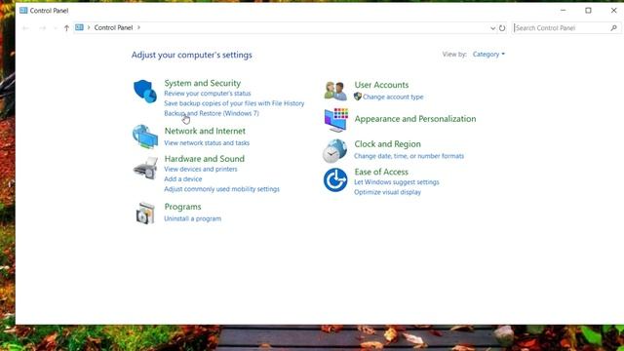Screen dimensions: 624x351
Task: Open the System and Security heading
Action: tap(203, 83)
